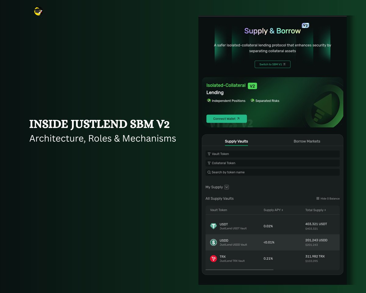366x293 pixels.
Task: Click the Collateral Token filter funnel icon
Action: coord(209,163)
